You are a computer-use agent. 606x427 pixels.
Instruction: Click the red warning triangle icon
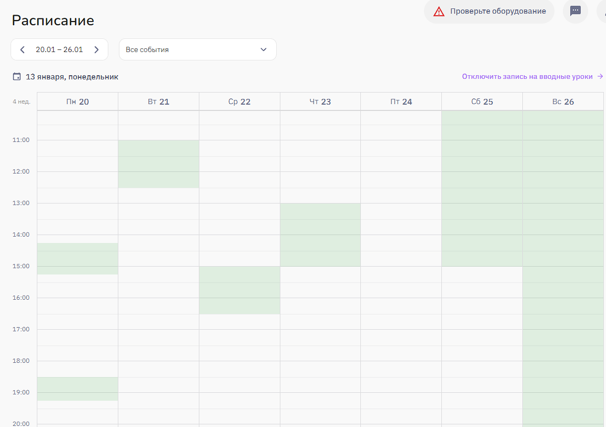pyautogui.click(x=439, y=11)
